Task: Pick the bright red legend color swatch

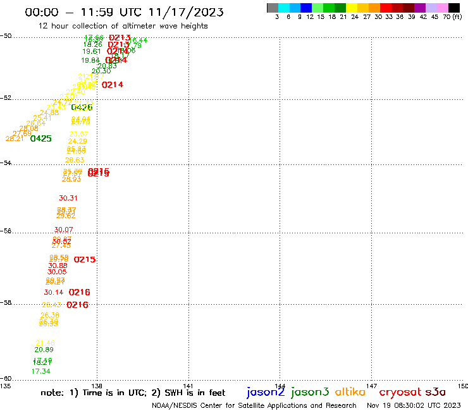Action: pos(386,8)
